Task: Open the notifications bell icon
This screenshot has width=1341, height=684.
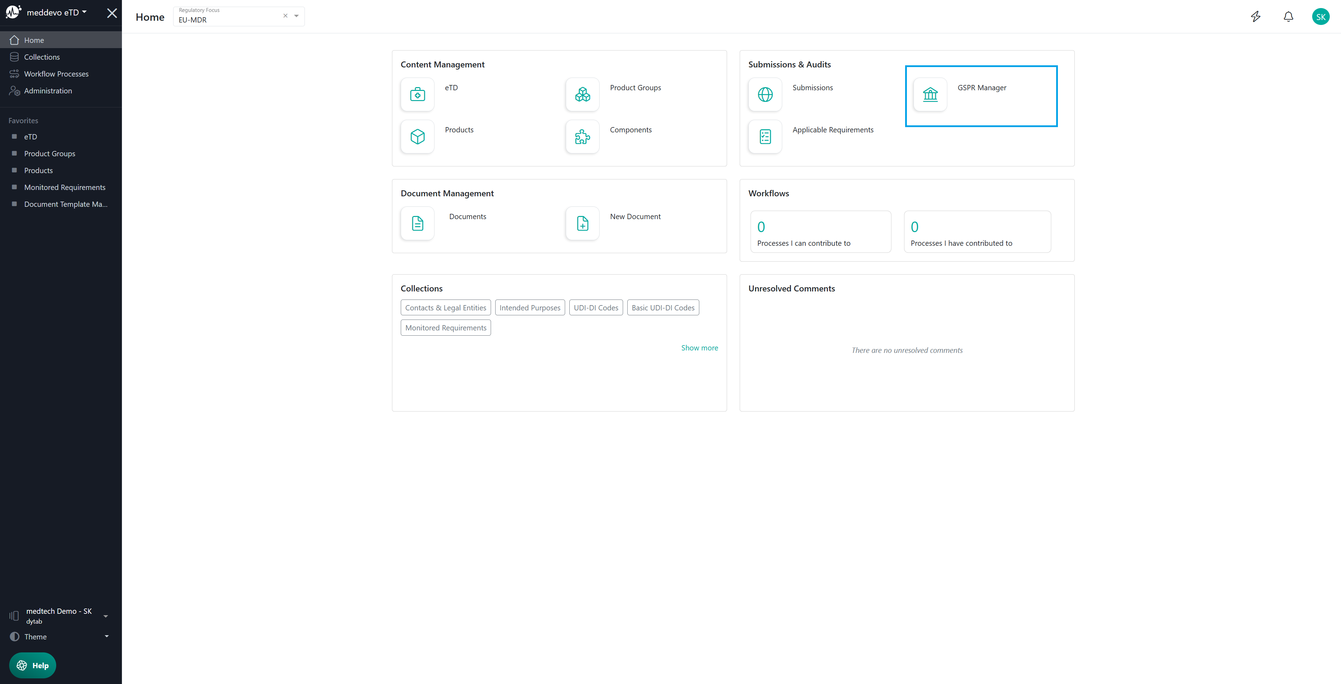Action: click(x=1288, y=17)
